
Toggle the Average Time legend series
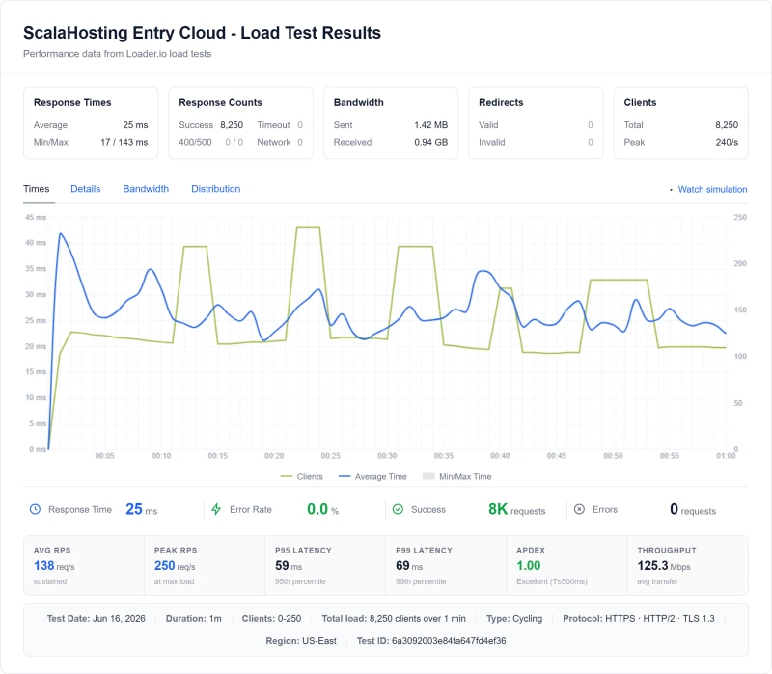[x=372, y=476]
